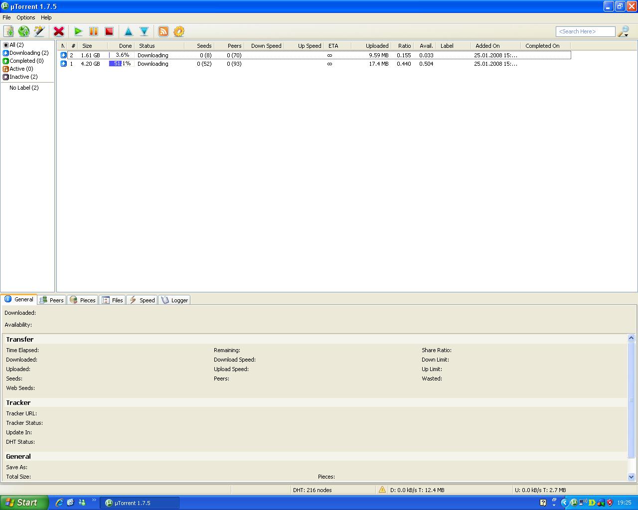Sort by the Completed On column header
Viewport: 638px width, 510px height.
pos(545,46)
